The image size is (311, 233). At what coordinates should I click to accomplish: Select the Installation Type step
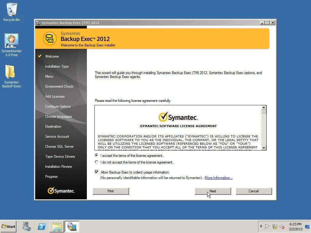click(57, 66)
